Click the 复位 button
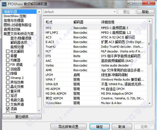157x130 pixels. pos(126,12)
